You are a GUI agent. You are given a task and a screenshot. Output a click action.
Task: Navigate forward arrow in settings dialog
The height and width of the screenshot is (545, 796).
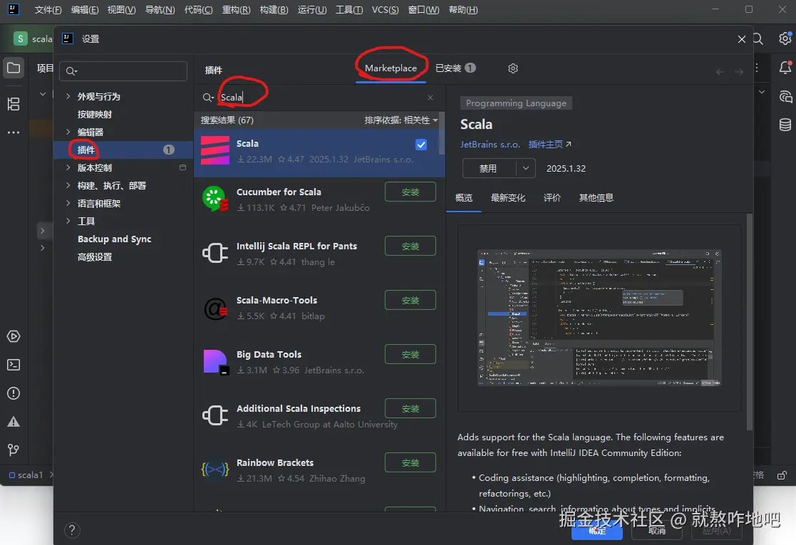click(739, 72)
